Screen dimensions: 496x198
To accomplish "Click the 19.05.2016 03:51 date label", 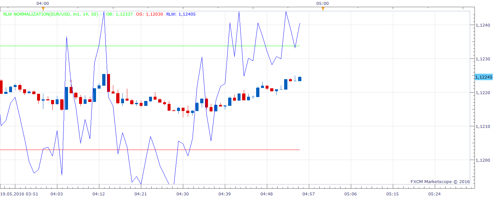I will (x=19, y=194).
